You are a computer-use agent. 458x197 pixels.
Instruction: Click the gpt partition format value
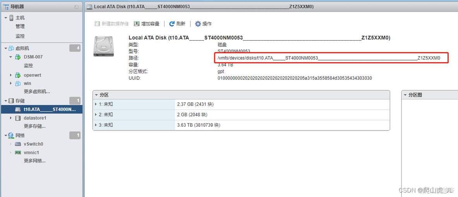pos(221,71)
